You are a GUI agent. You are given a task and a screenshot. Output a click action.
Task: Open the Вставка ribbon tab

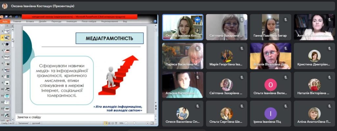point(30,21)
